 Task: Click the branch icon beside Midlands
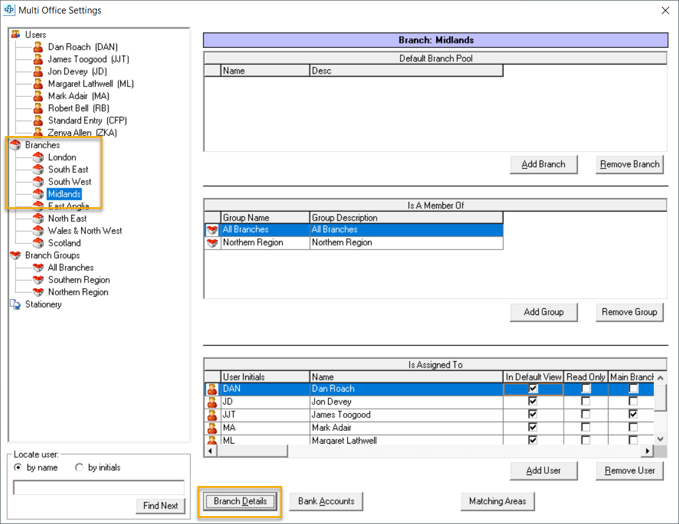[x=38, y=194]
